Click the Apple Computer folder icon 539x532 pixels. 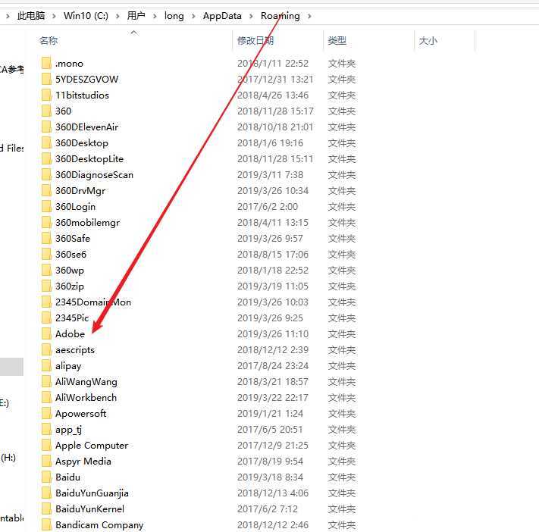pos(45,445)
